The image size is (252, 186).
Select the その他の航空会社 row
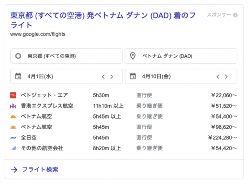pyautogui.click(x=124, y=148)
